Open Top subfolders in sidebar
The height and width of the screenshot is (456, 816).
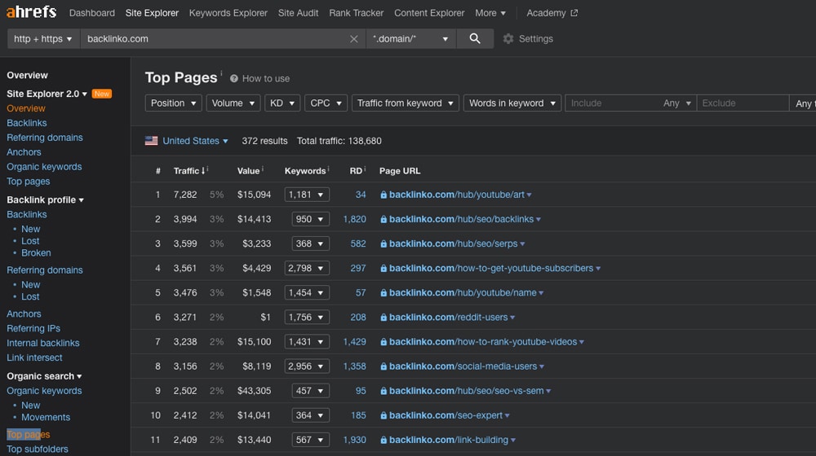38,449
